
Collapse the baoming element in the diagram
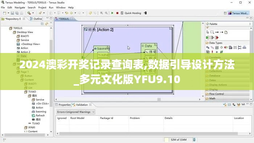108,47
